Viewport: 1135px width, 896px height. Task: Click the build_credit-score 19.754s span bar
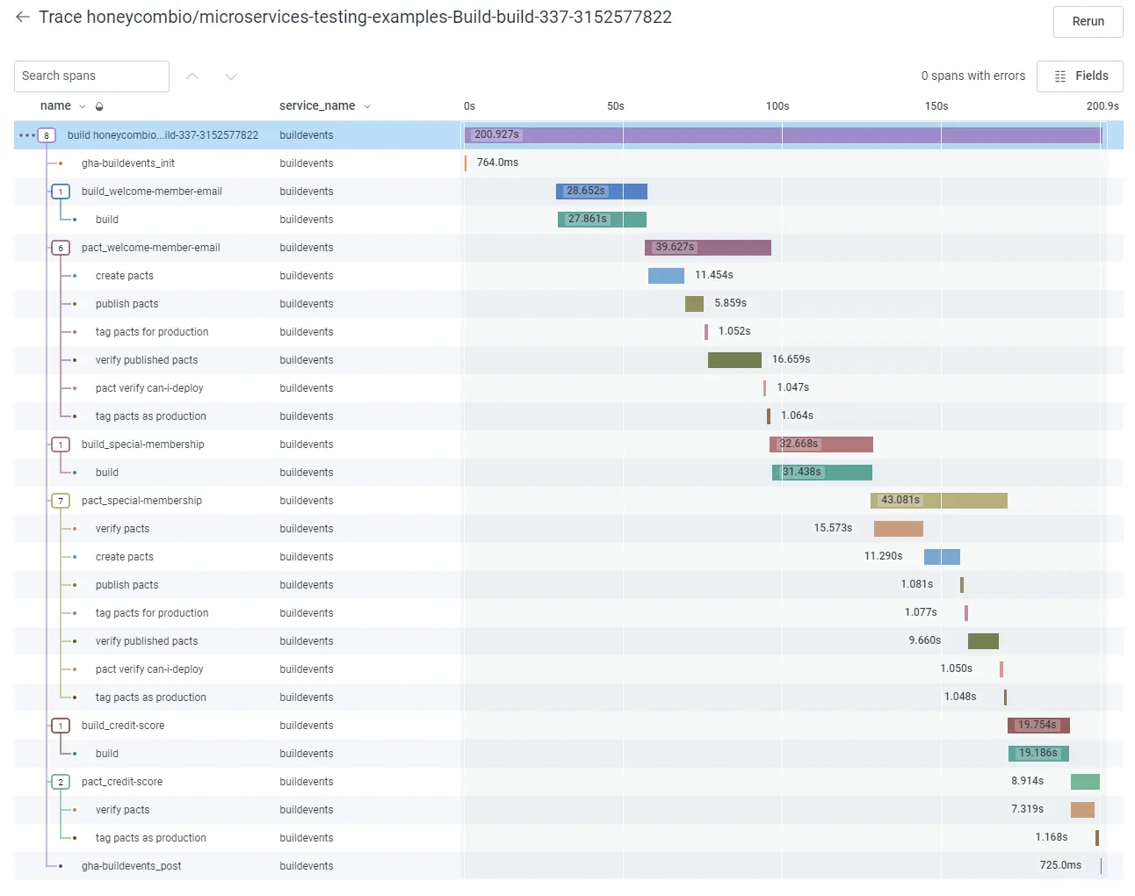[x=1037, y=726]
